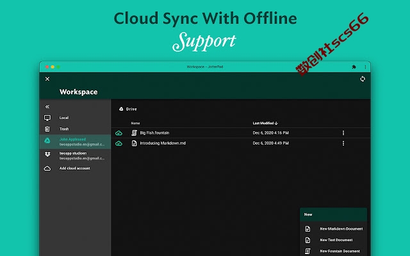The height and width of the screenshot is (256, 410).
Task: Sort files by Name column
Action: [x=135, y=124]
